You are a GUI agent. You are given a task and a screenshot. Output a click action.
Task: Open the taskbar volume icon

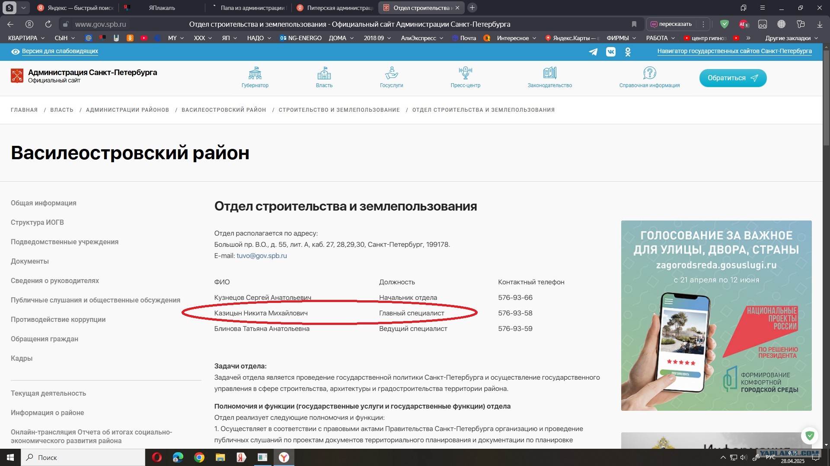pos(743,457)
